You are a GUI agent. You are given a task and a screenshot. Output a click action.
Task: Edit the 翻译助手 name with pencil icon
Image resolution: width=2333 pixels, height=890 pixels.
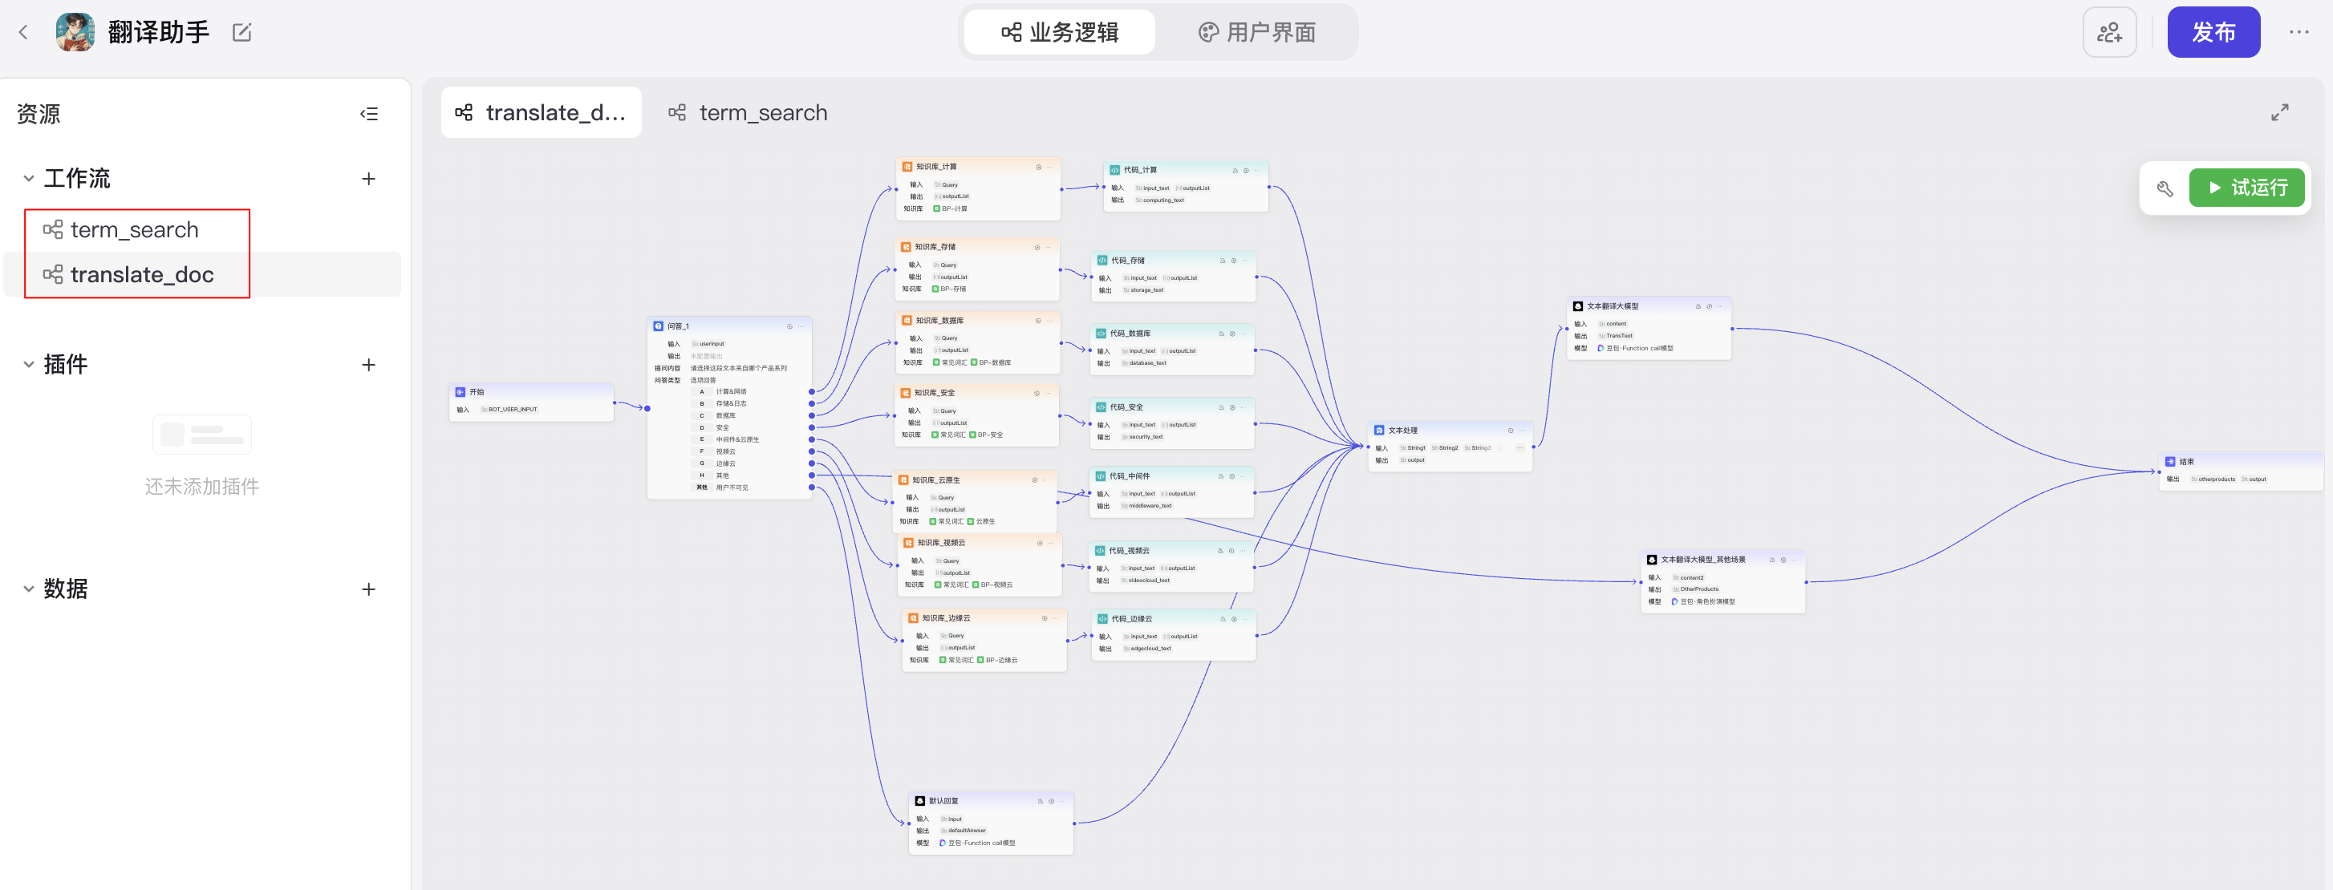(x=241, y=33)
